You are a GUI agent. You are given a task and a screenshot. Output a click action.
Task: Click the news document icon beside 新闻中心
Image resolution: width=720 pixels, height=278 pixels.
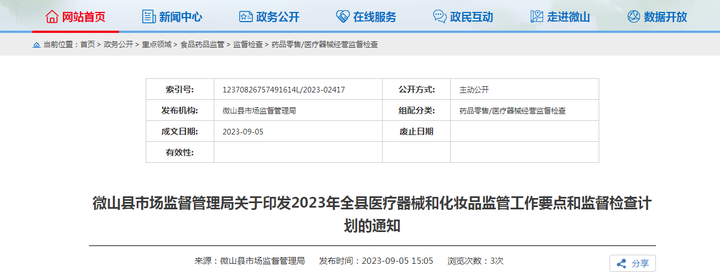pyautogui.click(x=149, y=16)
